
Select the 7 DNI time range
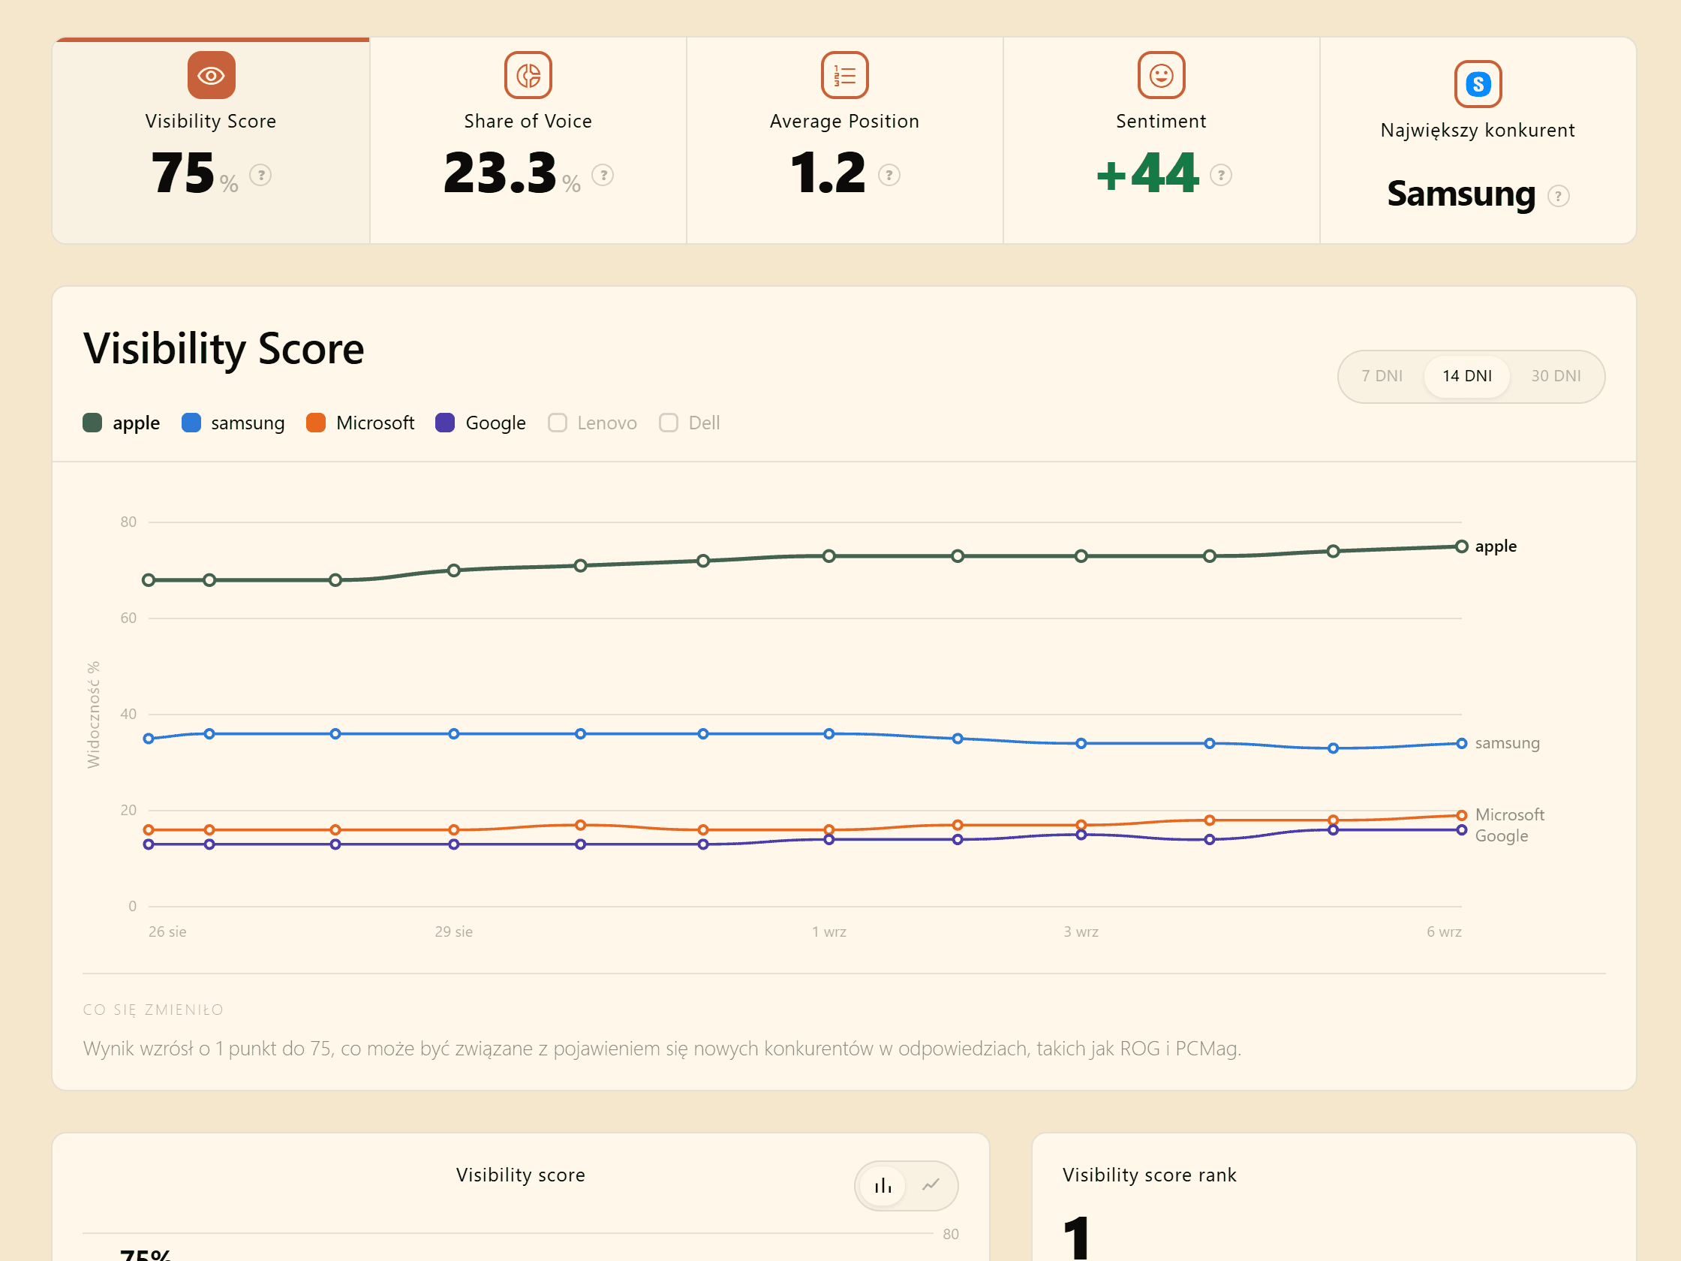tap(1382, 376)
